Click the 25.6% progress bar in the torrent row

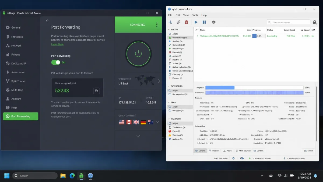259,36
